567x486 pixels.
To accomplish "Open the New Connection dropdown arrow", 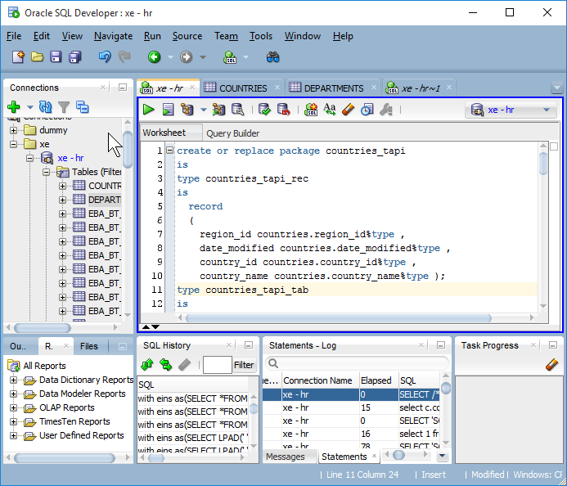I will tap(30, 107).
